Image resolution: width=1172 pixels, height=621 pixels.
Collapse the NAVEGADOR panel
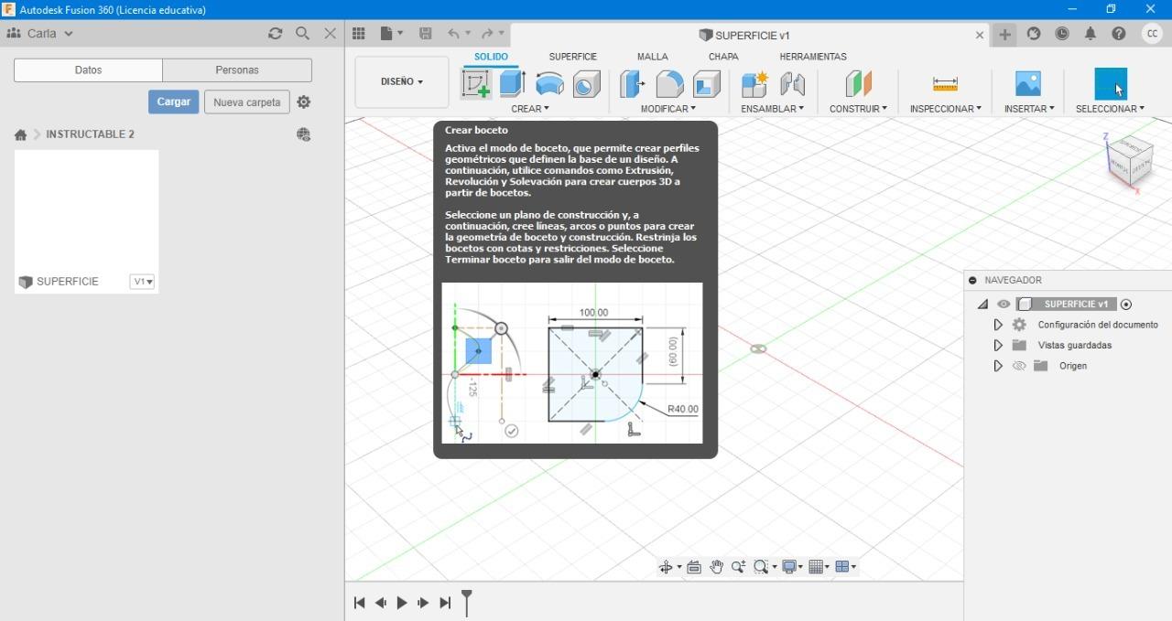tap(972, 281)
